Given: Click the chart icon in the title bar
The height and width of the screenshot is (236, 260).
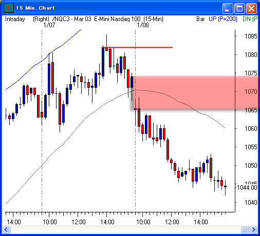Looking at the screenshot, I should pos(9,8).
